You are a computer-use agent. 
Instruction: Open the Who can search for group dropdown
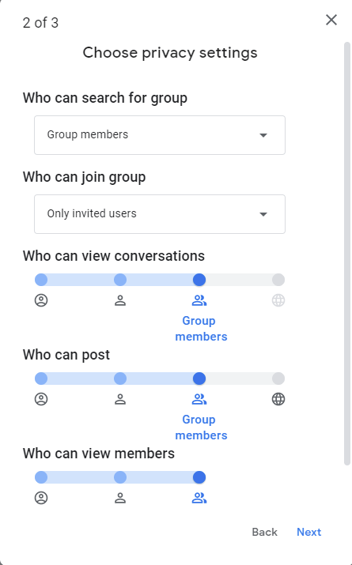pos(160,135)
